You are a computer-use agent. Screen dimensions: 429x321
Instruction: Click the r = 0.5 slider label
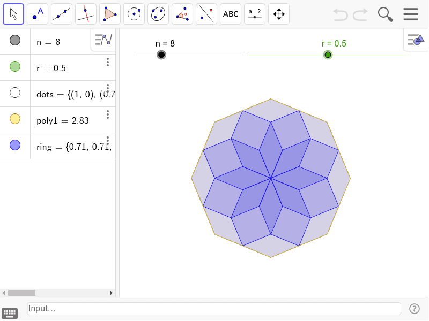[334, 43]
